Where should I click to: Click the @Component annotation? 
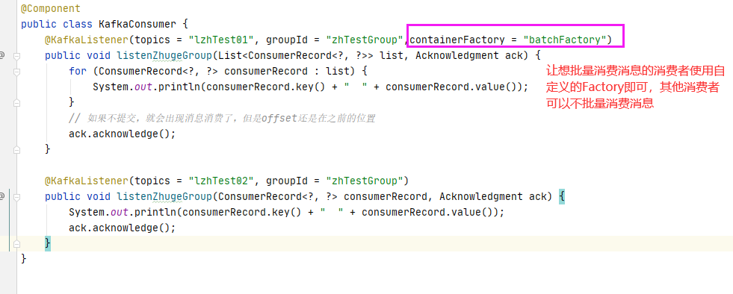pos(51,8)
